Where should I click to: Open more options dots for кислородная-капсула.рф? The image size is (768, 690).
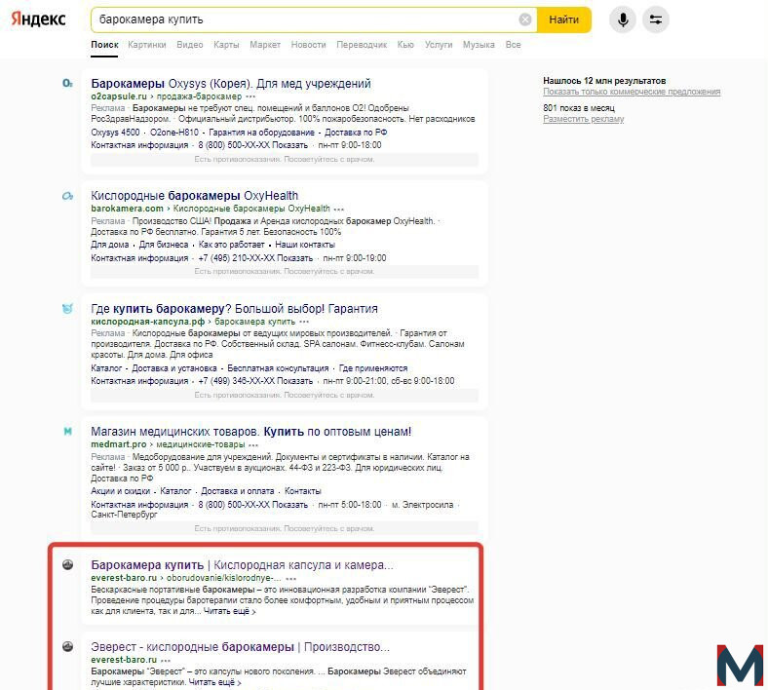(x=304, y=322)
